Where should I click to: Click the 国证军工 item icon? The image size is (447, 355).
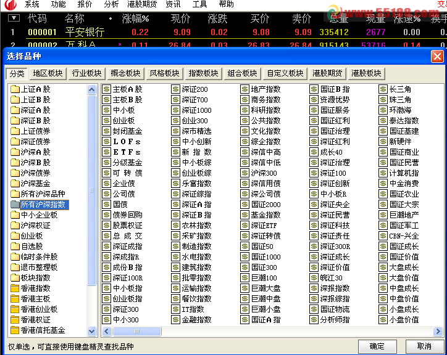click(383, 226)
